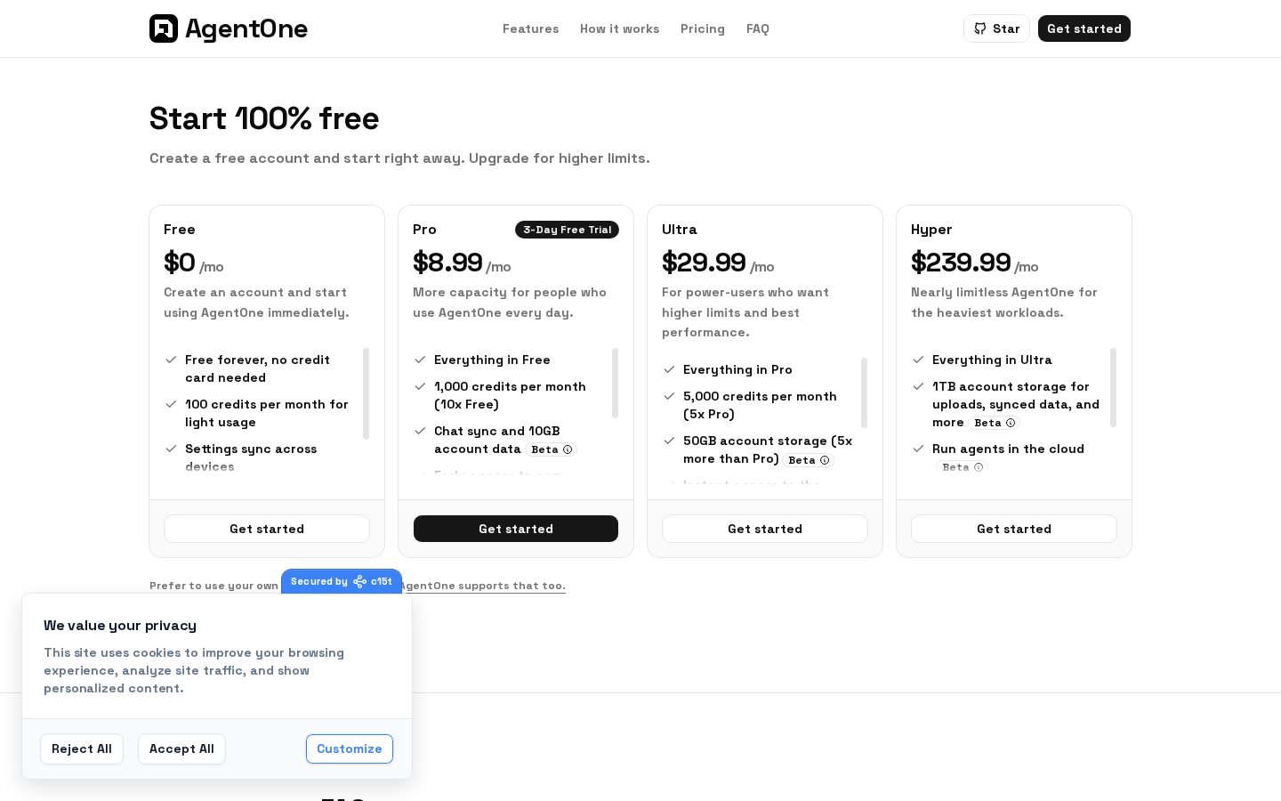Click the '$239.99' Hyper price

[x=961, y=262]
